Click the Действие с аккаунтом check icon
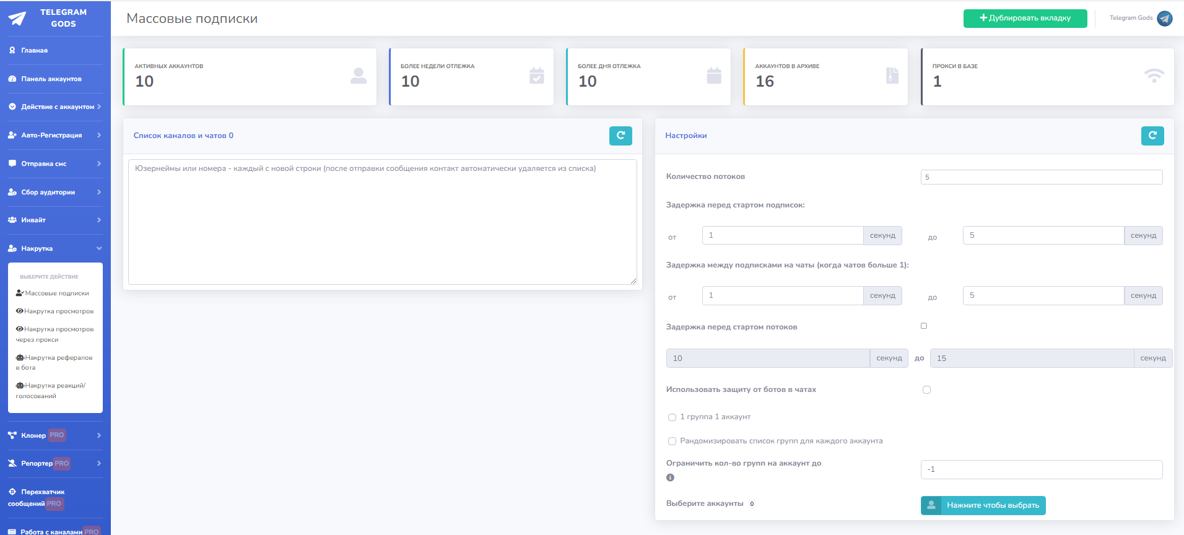This screenshot has height=535, width=1184. pos(12,107)
